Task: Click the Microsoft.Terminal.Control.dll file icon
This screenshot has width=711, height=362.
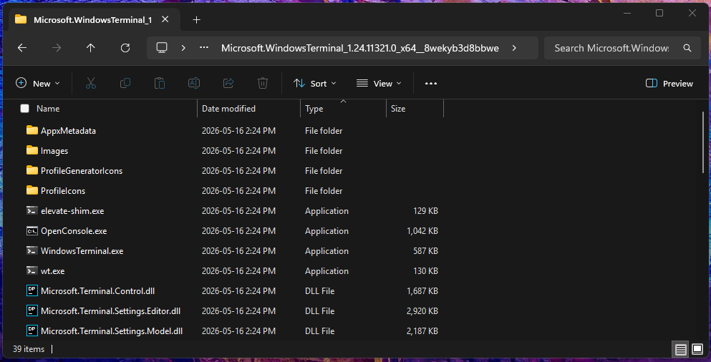Action: 32,291
